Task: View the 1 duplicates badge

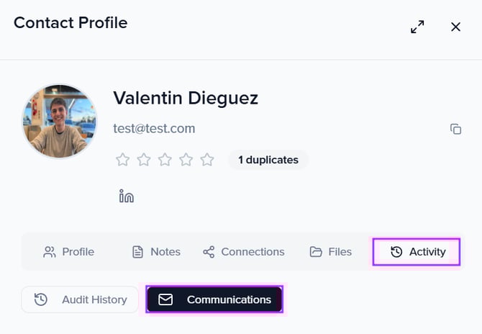Action: coord(268,160)
